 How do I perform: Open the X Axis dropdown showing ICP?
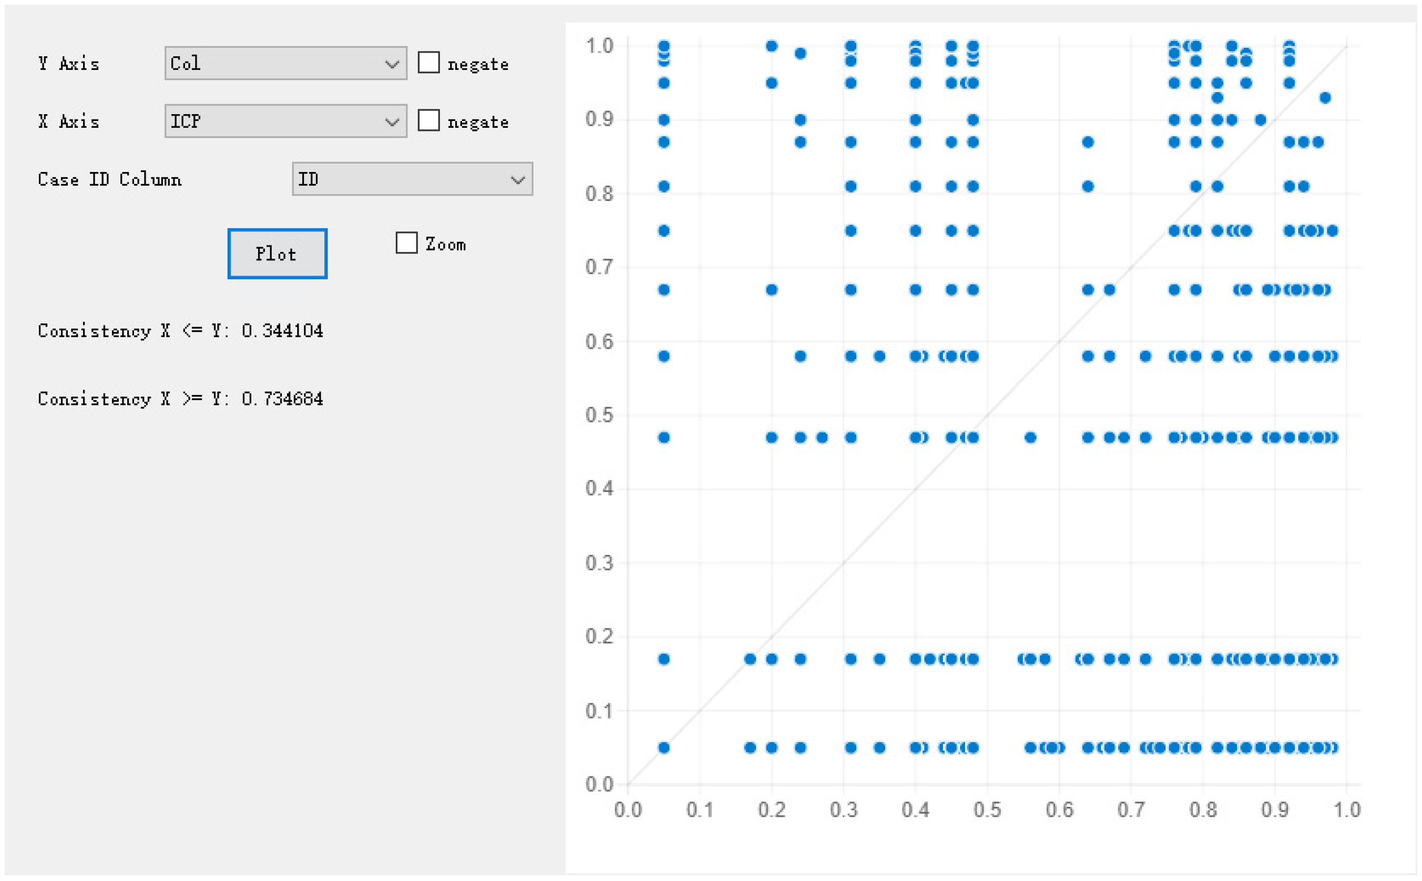(285, 121)
